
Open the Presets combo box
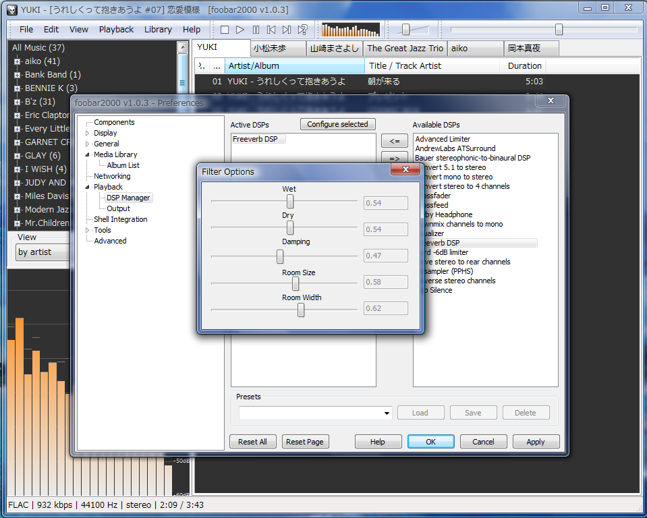click(x=316, y=413)
